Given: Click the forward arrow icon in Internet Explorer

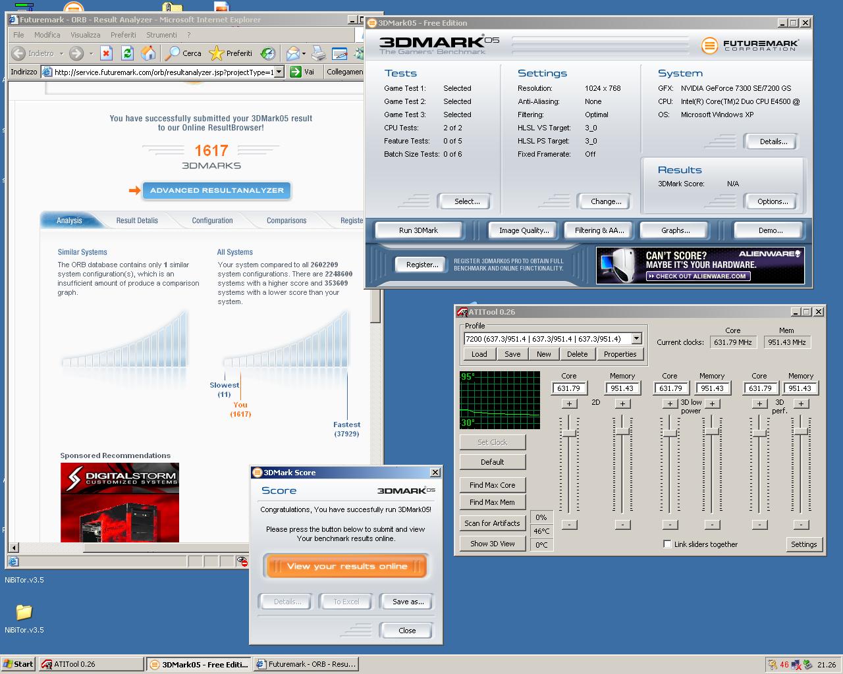Looking at the screenshot, I should (x=76, y=53).
